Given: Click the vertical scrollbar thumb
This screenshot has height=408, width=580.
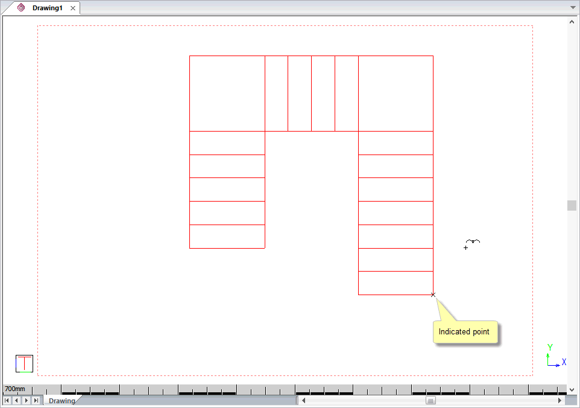Looking at the screenshot, I should [572, 205].
